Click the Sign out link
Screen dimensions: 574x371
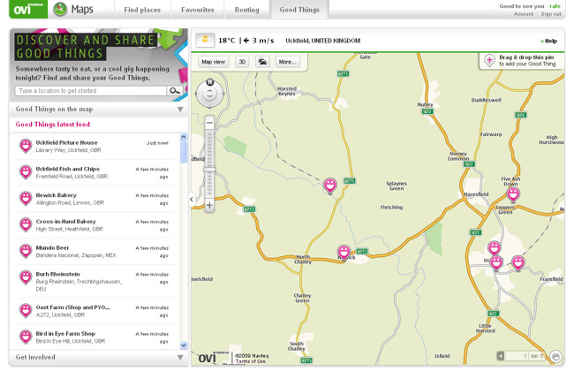tap(551, 14)
